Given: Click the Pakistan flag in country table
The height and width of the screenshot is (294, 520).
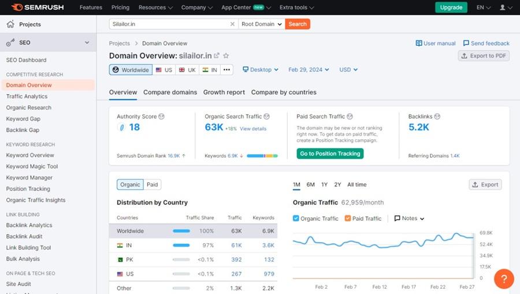Looking at the screenshot, I should point(120,259).
